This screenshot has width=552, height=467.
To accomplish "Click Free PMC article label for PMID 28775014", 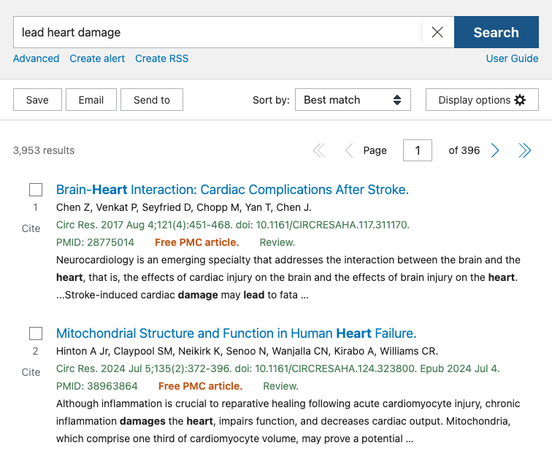I will 197,242.
